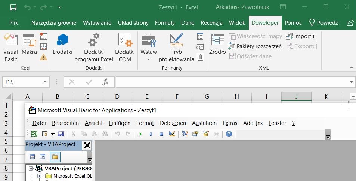Click Pakiety rozszerzeń button

point(255,46)
